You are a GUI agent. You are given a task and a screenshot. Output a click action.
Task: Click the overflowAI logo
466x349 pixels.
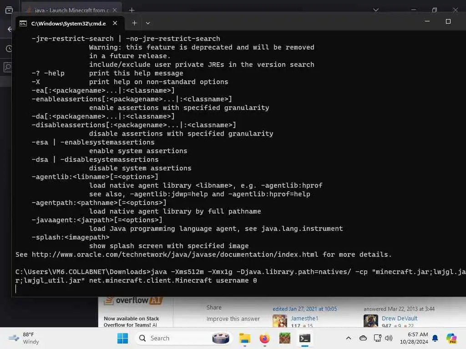coord(133,301)
